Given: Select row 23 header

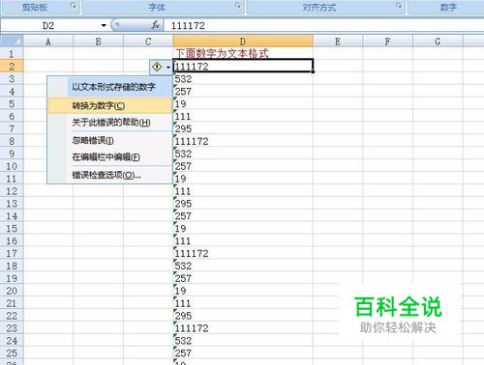Looking at the screenshot, I should (x=12, y=328).
